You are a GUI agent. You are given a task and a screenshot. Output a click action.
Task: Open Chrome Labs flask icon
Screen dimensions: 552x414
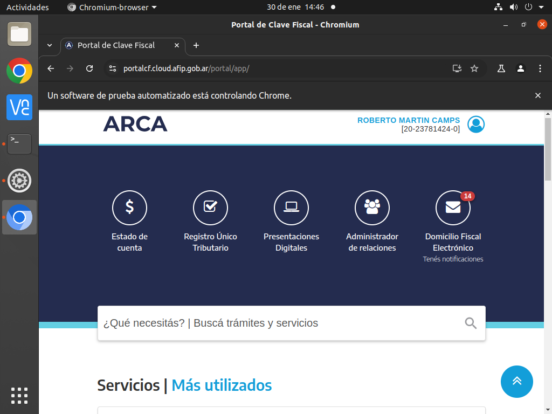pos(501,68)
